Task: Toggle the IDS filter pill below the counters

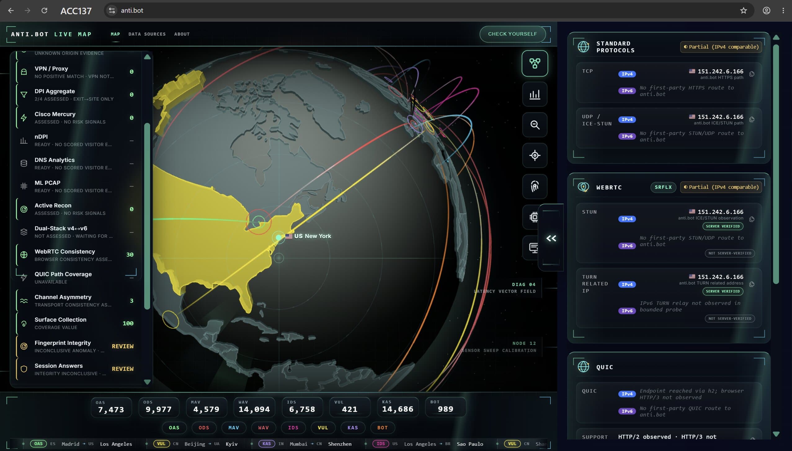Action: (x=293, y=428)
